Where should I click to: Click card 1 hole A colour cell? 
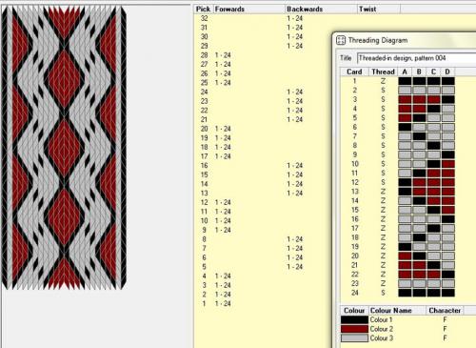point(405,81)
